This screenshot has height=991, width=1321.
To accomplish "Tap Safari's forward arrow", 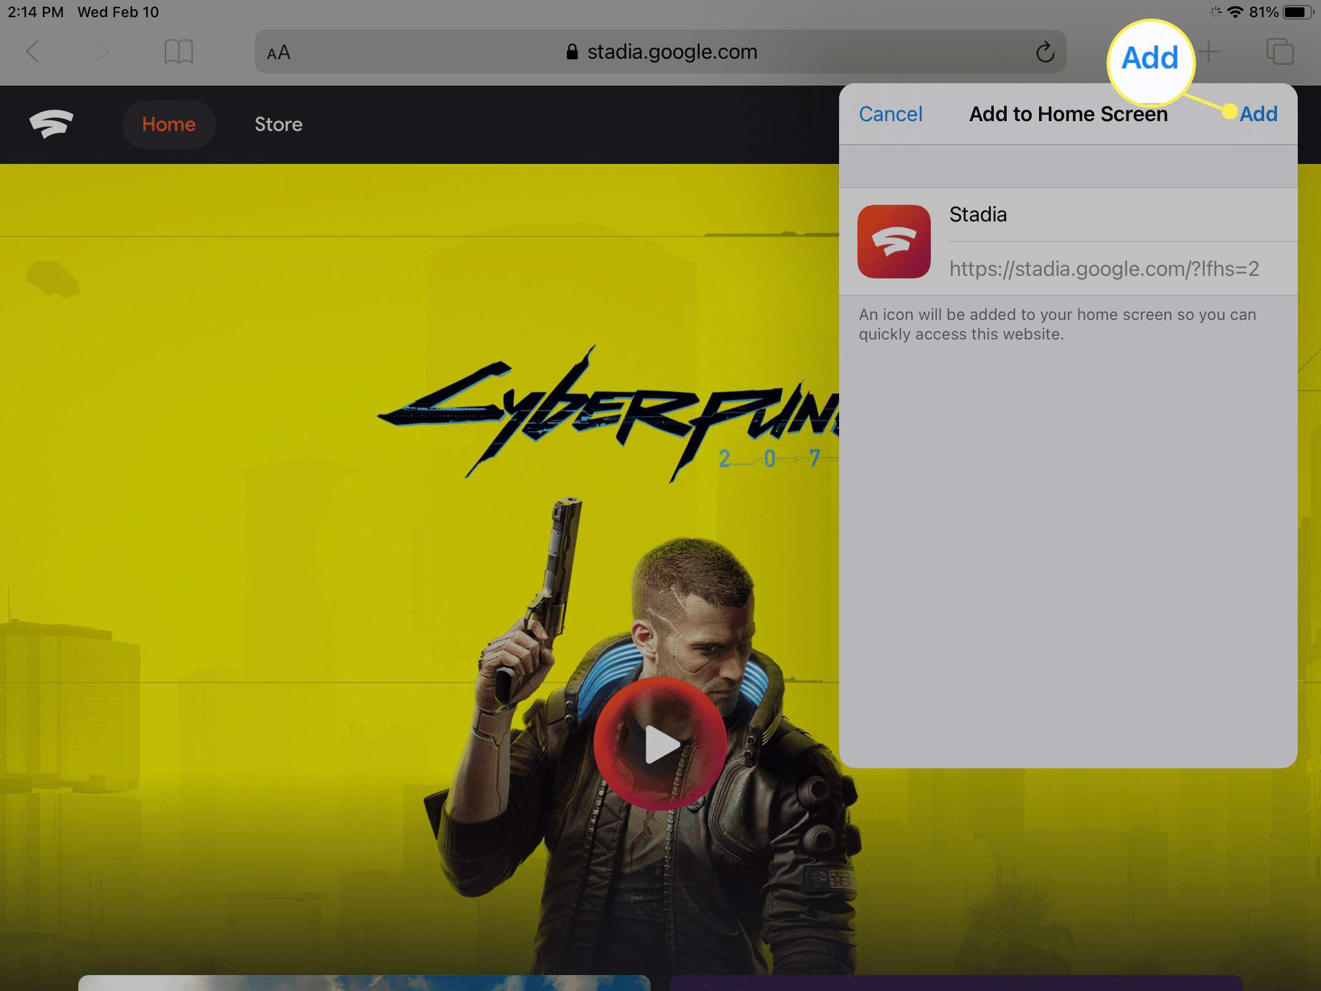I will 103,52.
